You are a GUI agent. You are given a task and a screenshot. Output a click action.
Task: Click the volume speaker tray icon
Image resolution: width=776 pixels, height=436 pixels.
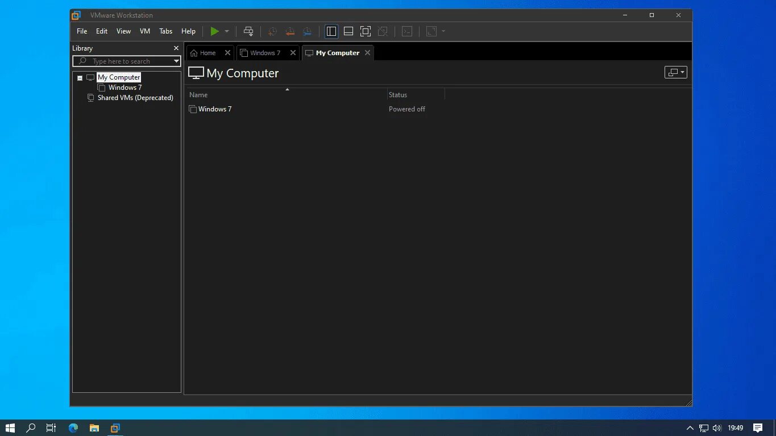(717, 428)
